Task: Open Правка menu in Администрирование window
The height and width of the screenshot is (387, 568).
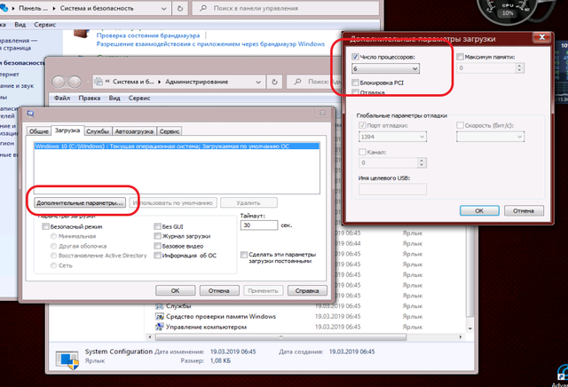Action: (x=89, y=98)
